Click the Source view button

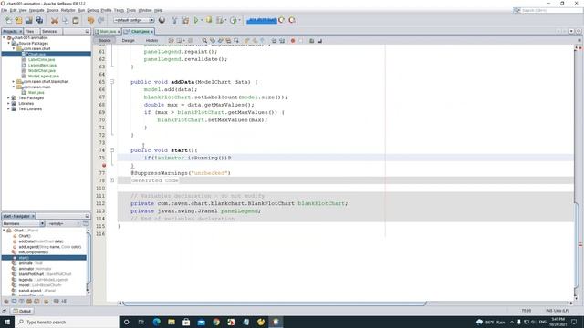pyautogui.click(x=105, y=40)
